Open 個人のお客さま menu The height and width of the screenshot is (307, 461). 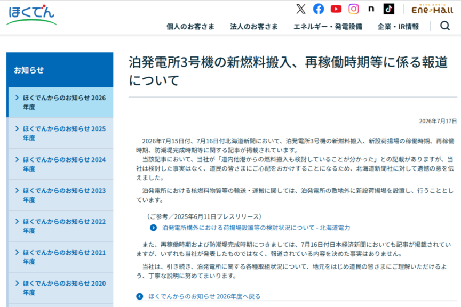point(190,27)
